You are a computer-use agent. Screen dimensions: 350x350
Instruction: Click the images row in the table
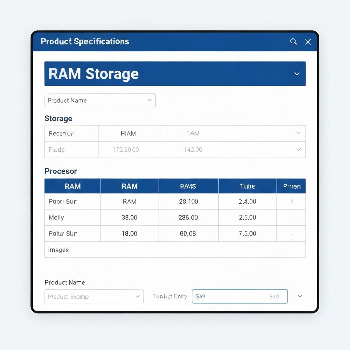(x=58, y=250)
